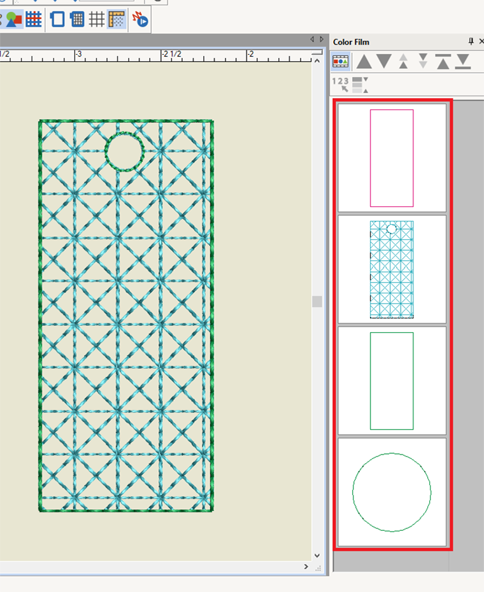Click the stacked bars sequence by color icon
Screen dimensions: 484x592
pos(360,85)
